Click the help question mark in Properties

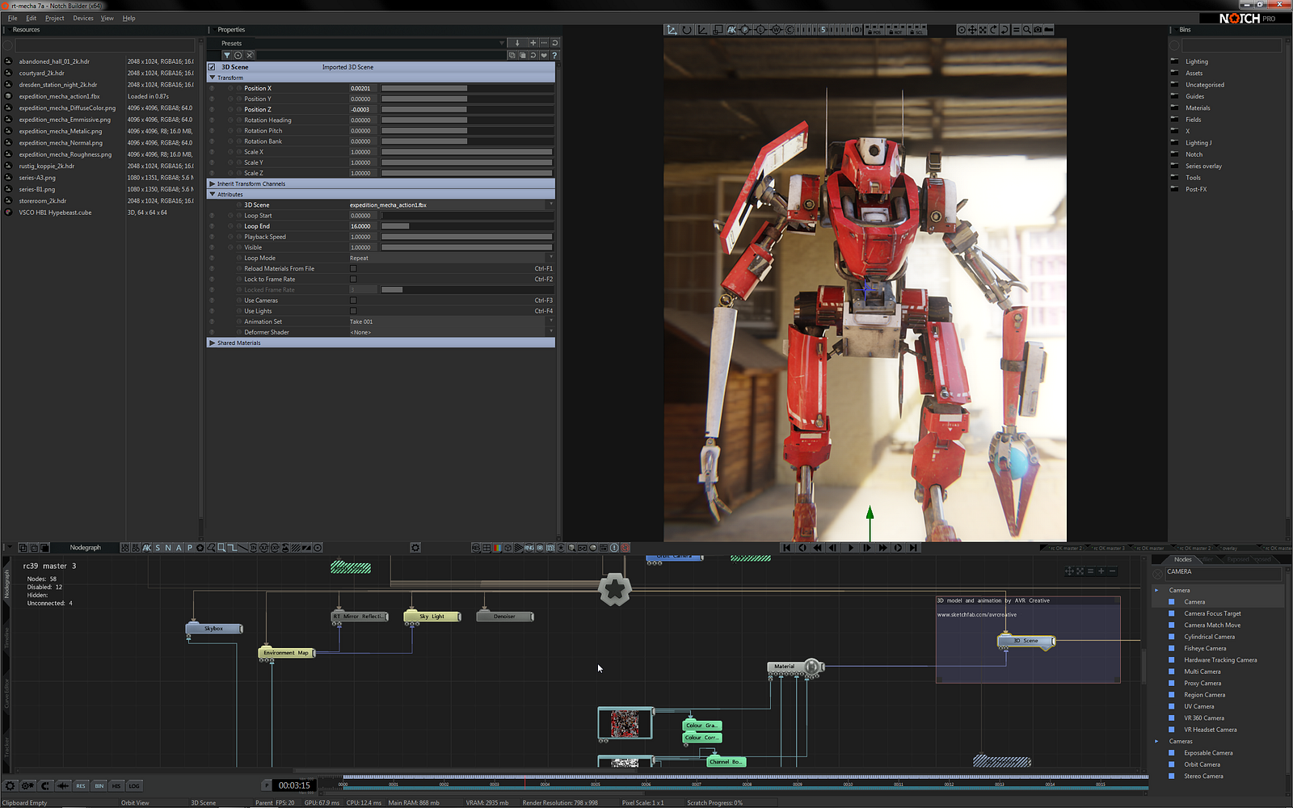[554, 56]
